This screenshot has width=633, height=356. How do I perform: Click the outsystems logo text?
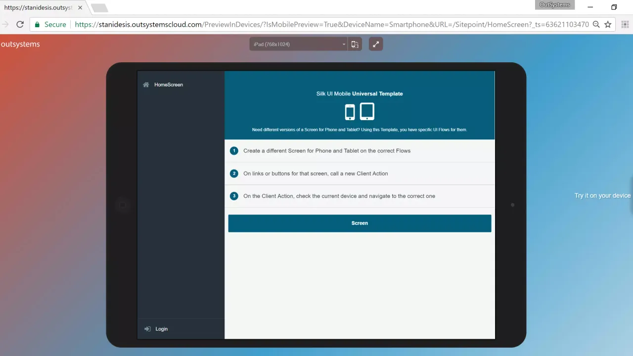point(20,44)
